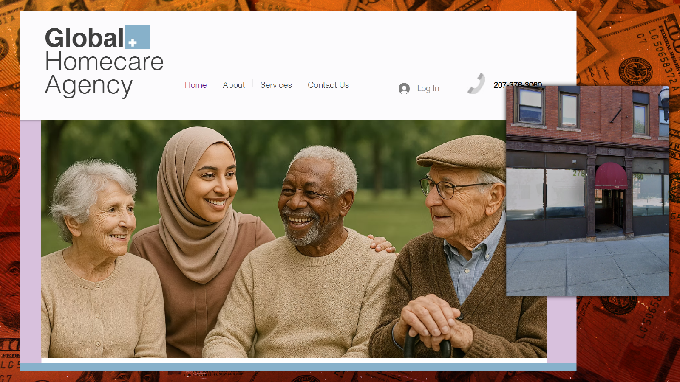Open the Home menu item

pos(195,85)
